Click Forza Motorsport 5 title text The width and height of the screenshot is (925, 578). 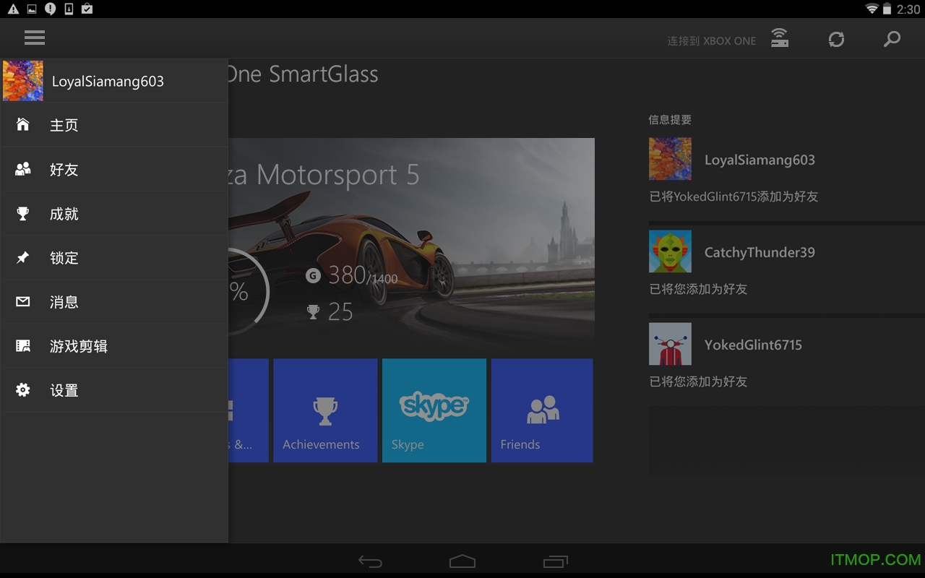tap(324, 176)
